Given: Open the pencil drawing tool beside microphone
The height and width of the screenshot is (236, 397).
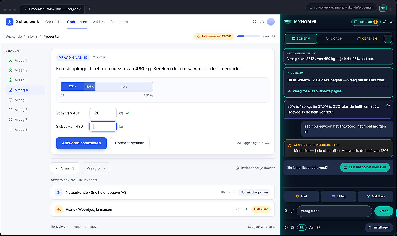Looking at the screenshot, I should click(293, 211).
